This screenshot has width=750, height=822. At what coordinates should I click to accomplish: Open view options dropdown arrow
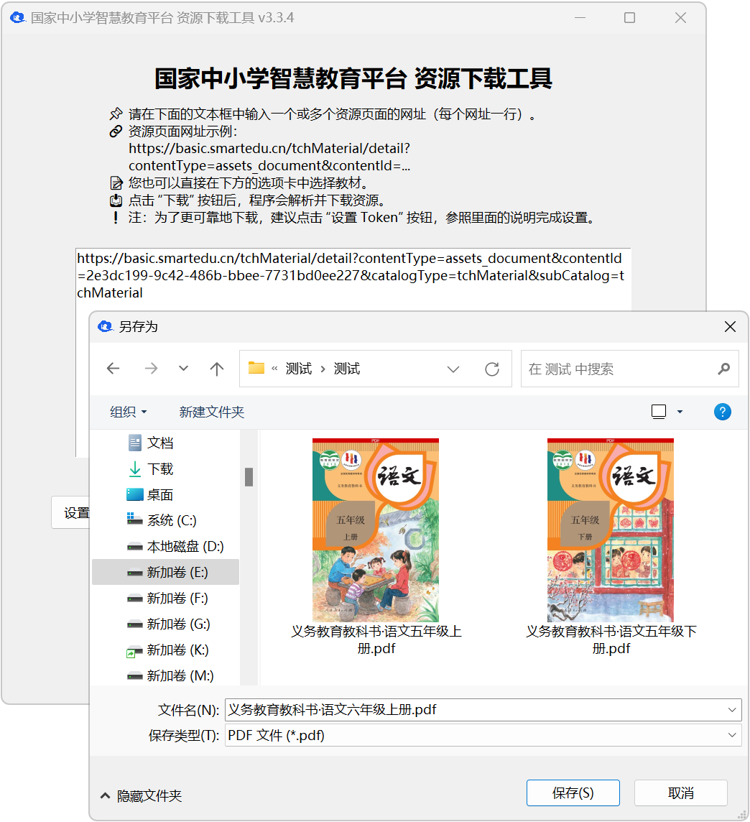[x=680, y=412]
